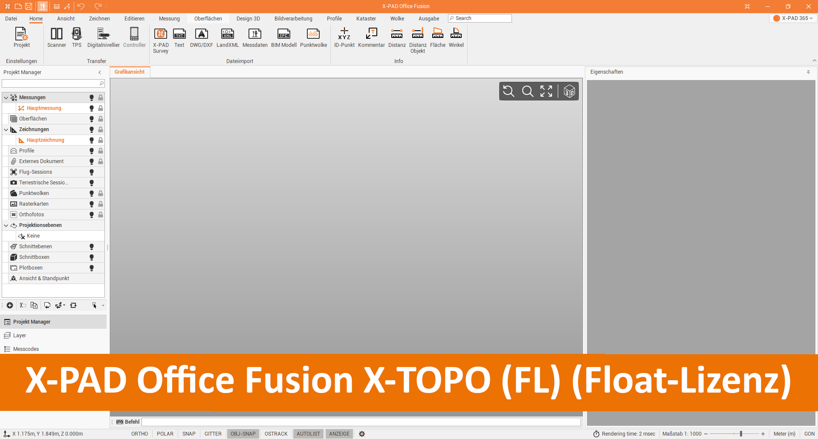Switch to the Zeichnen ribbon tab
This screenshot has width=818, height=439.
[99, 19]
